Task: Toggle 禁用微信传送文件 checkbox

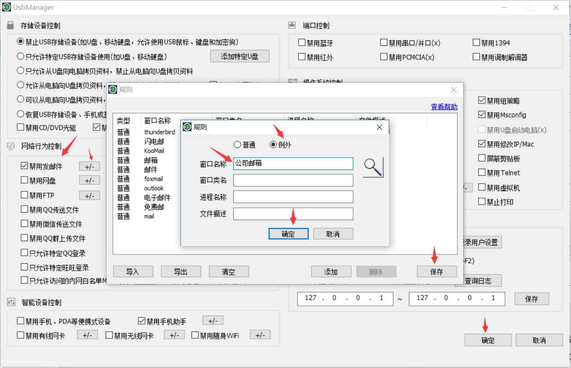Action: (x=25, y=224)
